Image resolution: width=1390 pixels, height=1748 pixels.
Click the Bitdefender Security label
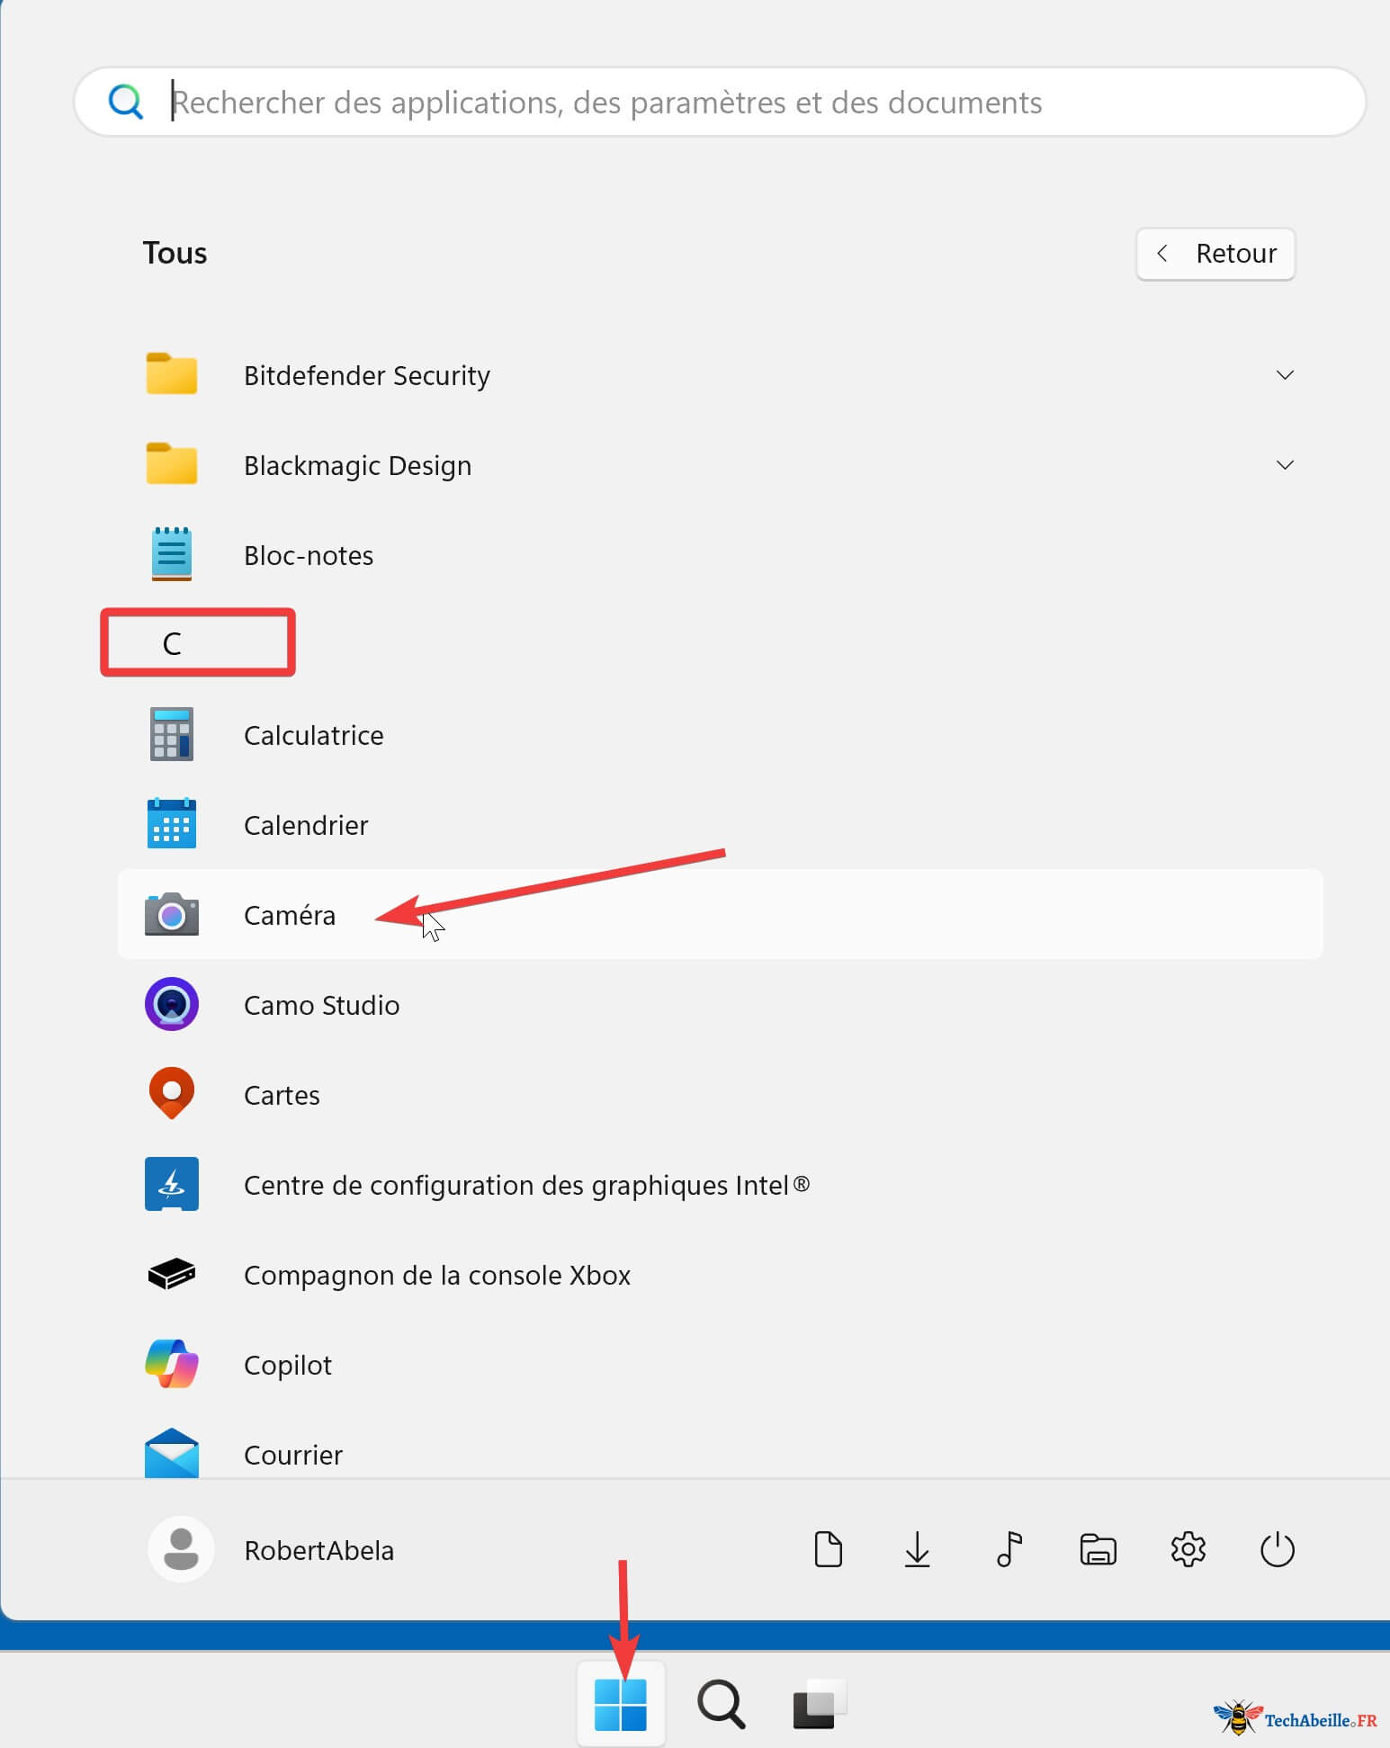pyautogui.click(x=367, y=375)
